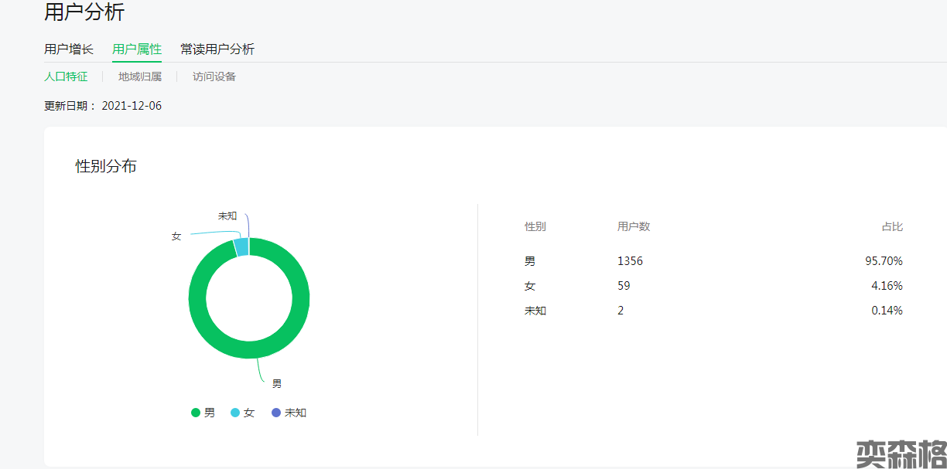Click the 用户数 column header
The image size is (947, 469).
pos(633,226)
